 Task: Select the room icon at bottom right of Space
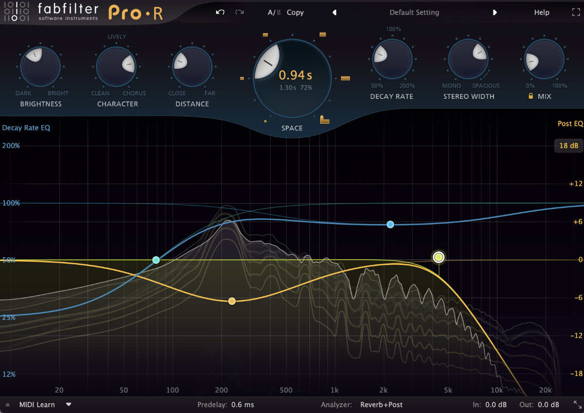click(325, 119)
